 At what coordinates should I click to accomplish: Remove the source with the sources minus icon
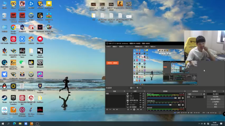[x=131, y=109]
